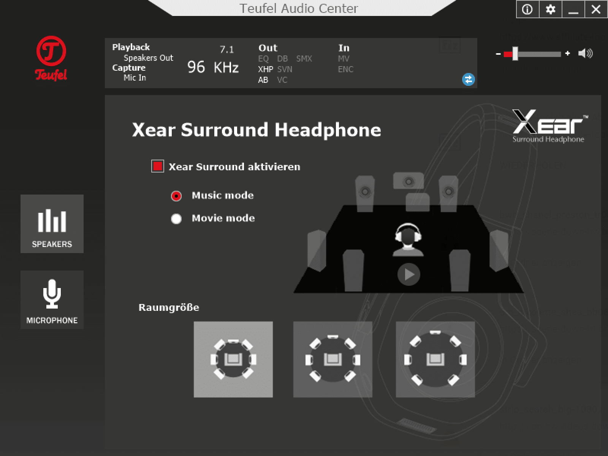The image size is (608, 456).
Task: Choose the medium room size option
Action: click(333, 359)
